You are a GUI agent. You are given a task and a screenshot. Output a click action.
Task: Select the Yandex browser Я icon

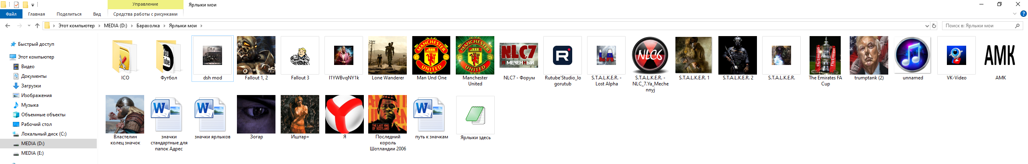click(344, 114)
